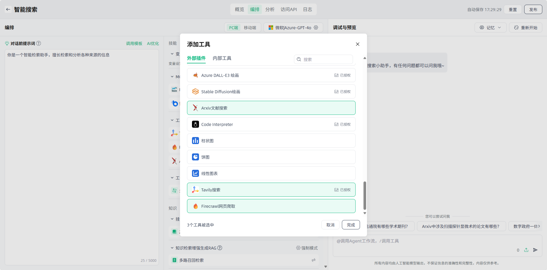Viewport: 547px width, 270px height.
Task: Click the 重置 button
Action: tap(513, 9)
